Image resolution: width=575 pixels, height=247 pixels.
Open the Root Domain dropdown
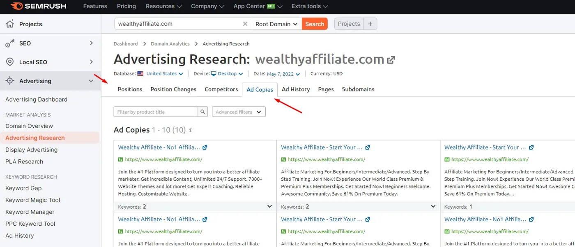277,24
